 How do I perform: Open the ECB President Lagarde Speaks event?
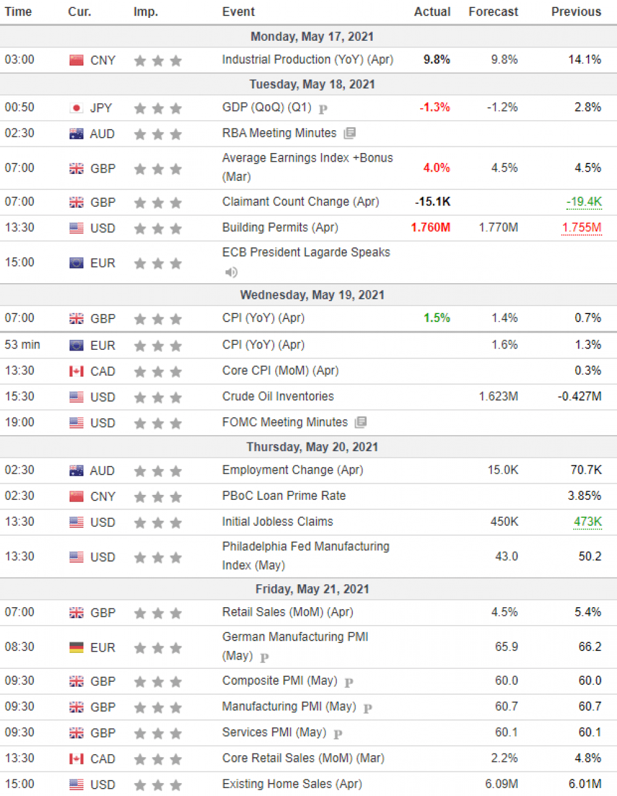(306, 252)
